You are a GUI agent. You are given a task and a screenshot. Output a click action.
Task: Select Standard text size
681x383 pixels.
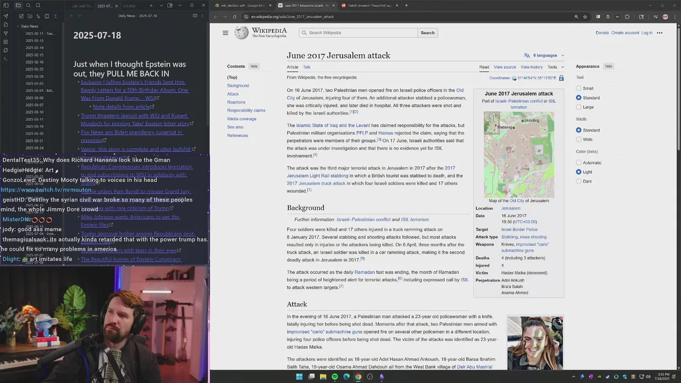(x=578, y=98)
